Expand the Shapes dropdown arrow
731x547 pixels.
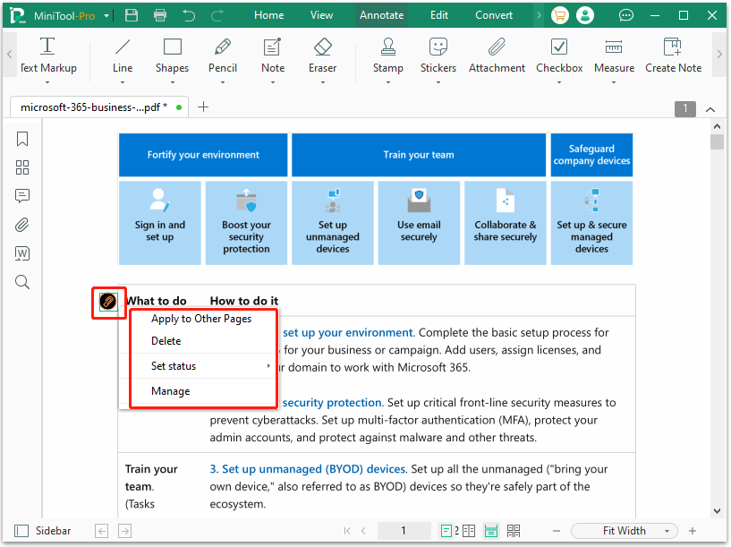172,82
